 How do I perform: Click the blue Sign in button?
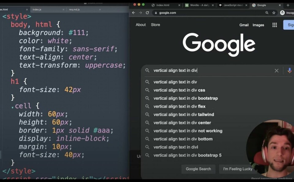click(289, 25)
